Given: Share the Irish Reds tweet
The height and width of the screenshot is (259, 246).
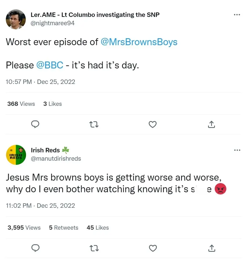Looking at the screenshot, I should [x=211, y=248].
